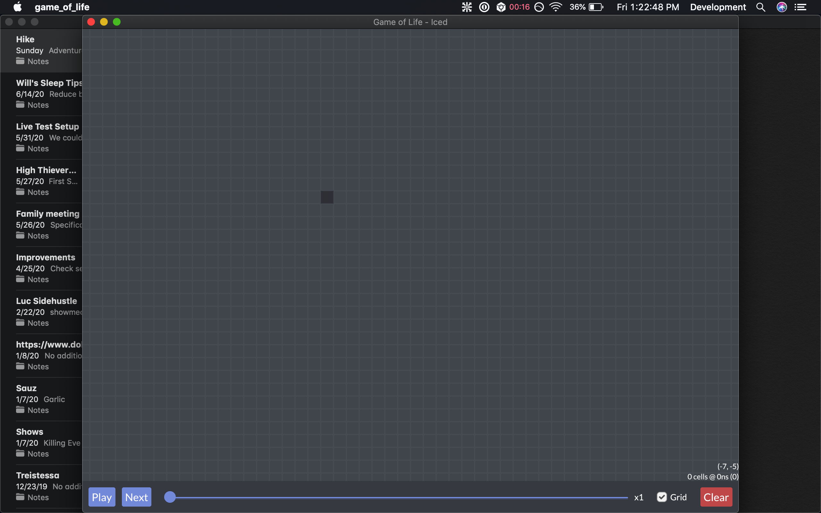
Task: Click the Notes folder icon under Live Test Setup
Action: click(20, 148)
